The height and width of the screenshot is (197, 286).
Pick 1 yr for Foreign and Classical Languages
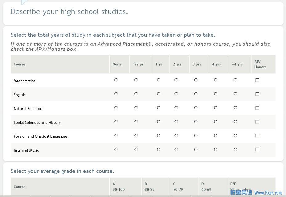158,136
